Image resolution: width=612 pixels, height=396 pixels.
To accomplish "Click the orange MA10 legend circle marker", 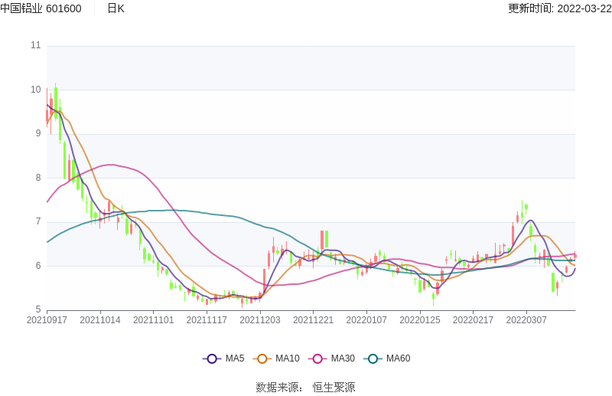I will 262,358.
